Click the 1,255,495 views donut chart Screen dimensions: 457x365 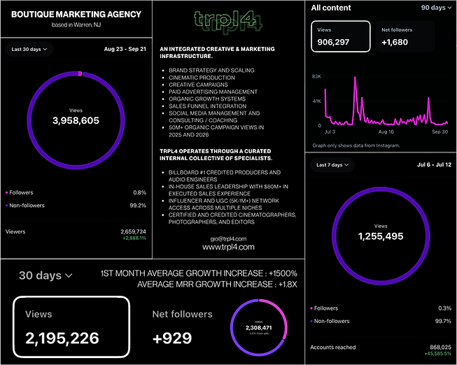pos(381,236)
